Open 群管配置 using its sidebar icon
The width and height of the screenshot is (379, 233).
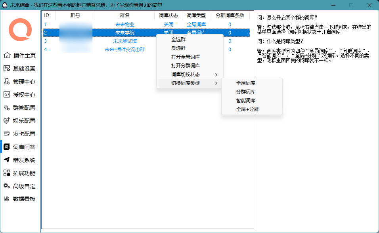pyautogui.click(x=7, y=108)
